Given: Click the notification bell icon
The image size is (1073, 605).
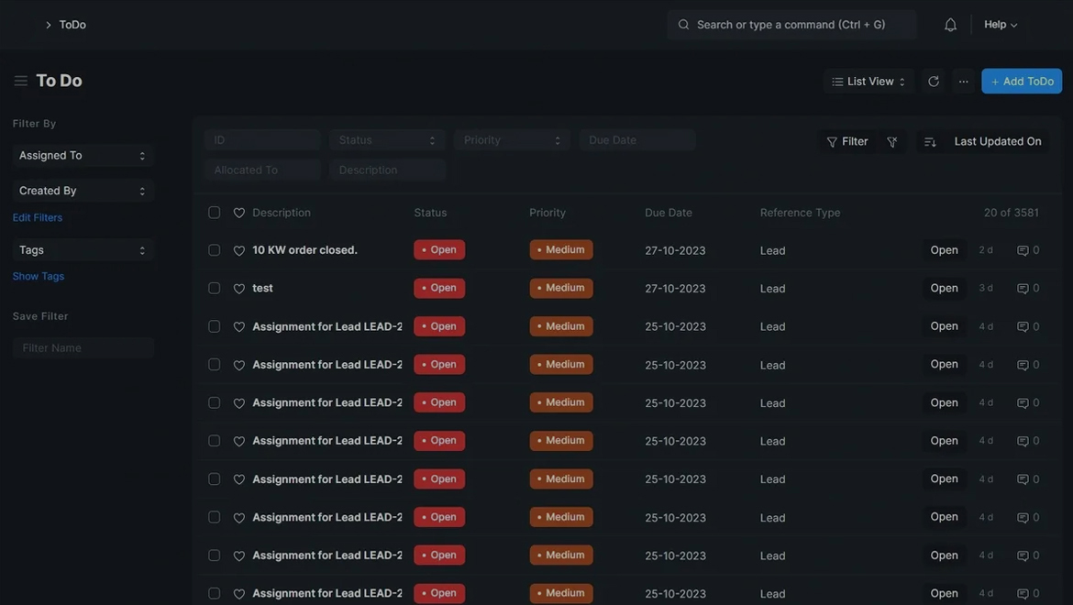Looking at the screenshot, I should [950, 25].
